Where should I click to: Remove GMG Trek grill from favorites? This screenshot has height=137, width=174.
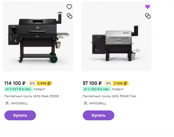click(148, 7)
